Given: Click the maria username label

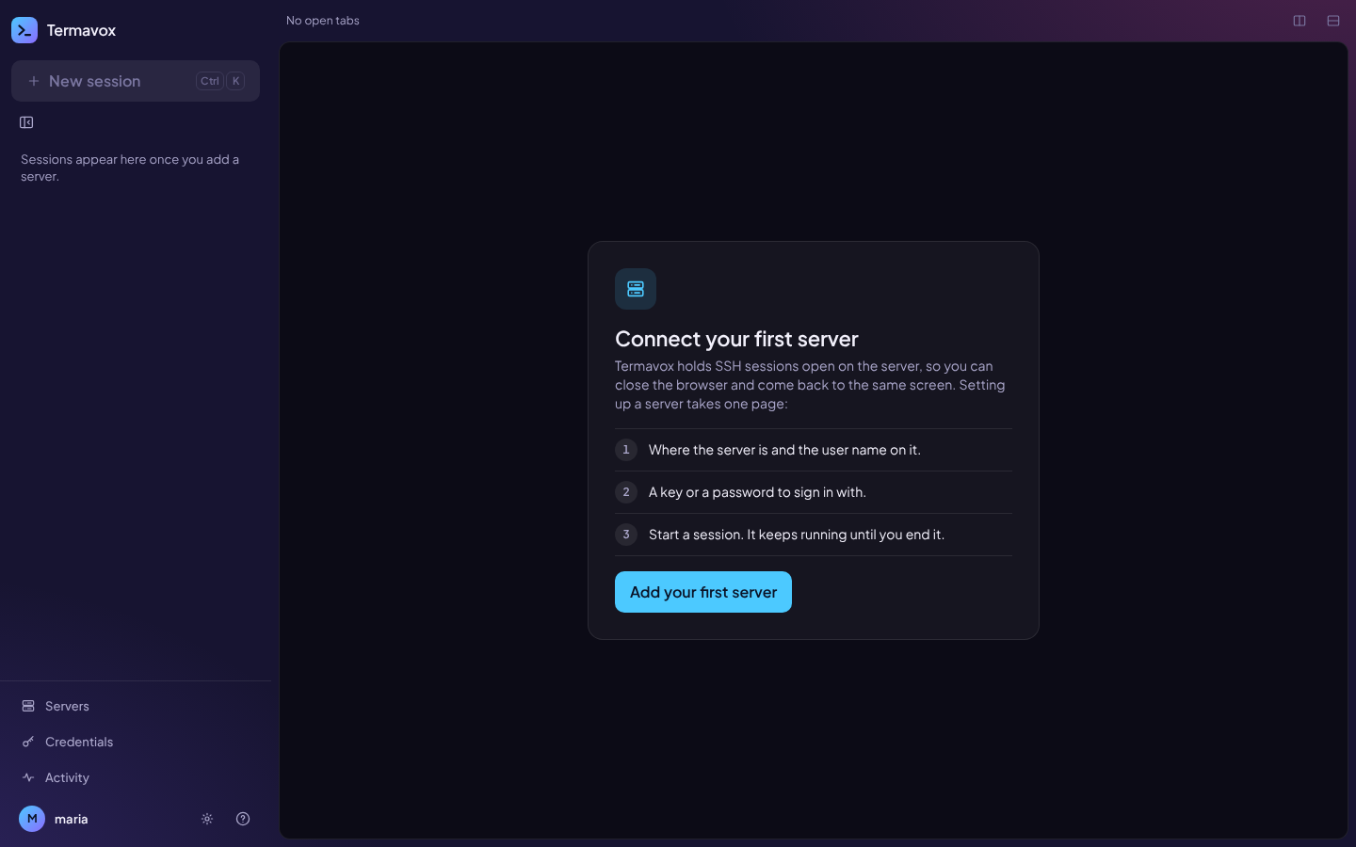Looking at the screenshot, I should (72, 819).
